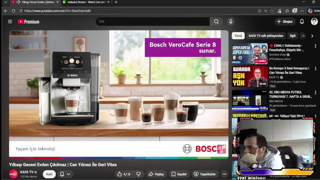
Task: Go back with browser back arrow
Action: (x=6, y=11)
